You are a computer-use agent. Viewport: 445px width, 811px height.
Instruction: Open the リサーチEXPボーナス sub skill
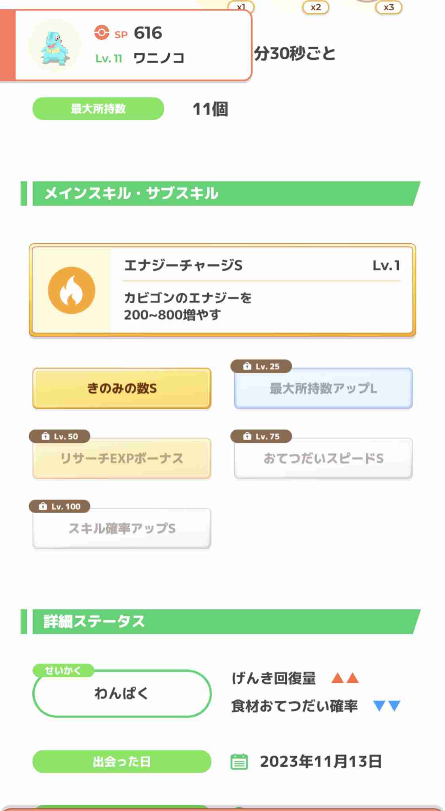click(122, 458)
